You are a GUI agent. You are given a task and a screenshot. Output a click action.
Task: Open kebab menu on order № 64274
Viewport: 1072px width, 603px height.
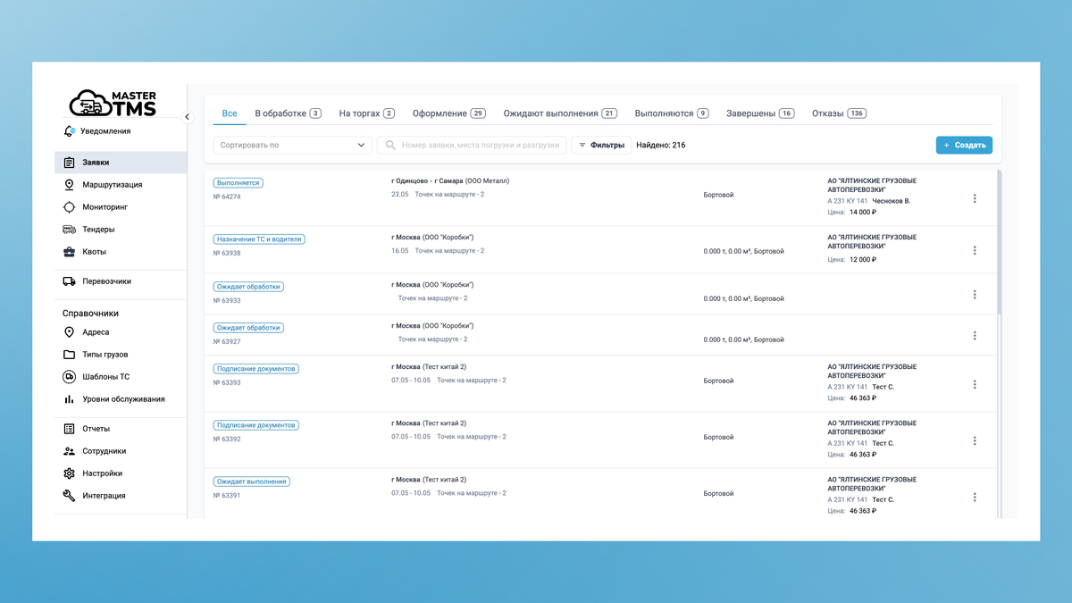[975, 198]
